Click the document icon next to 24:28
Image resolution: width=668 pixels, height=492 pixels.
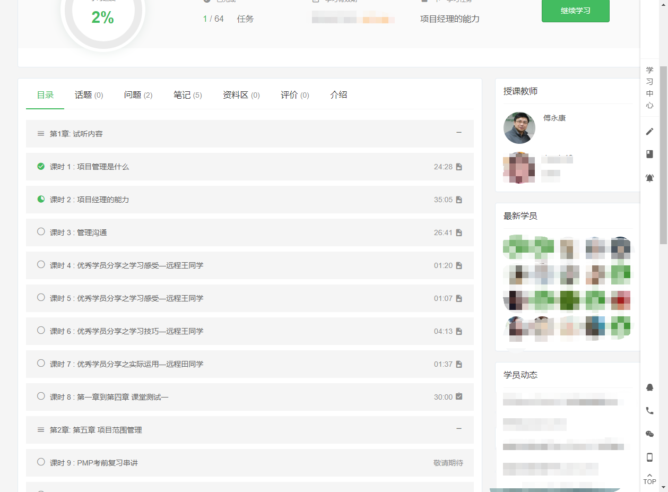[459, 167]
